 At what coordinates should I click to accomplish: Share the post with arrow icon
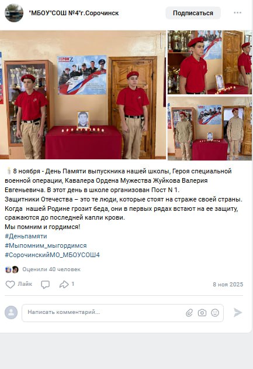(x=64, y=285)
